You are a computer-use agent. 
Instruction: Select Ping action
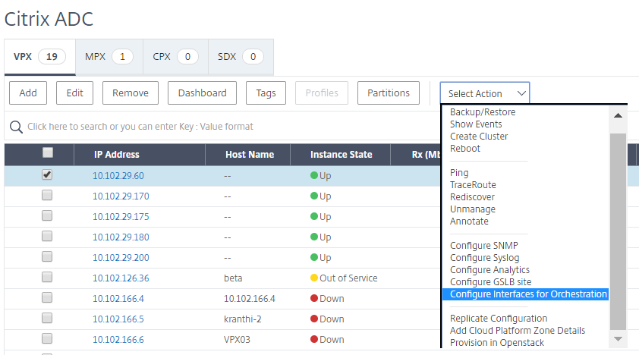coord(459,173)
